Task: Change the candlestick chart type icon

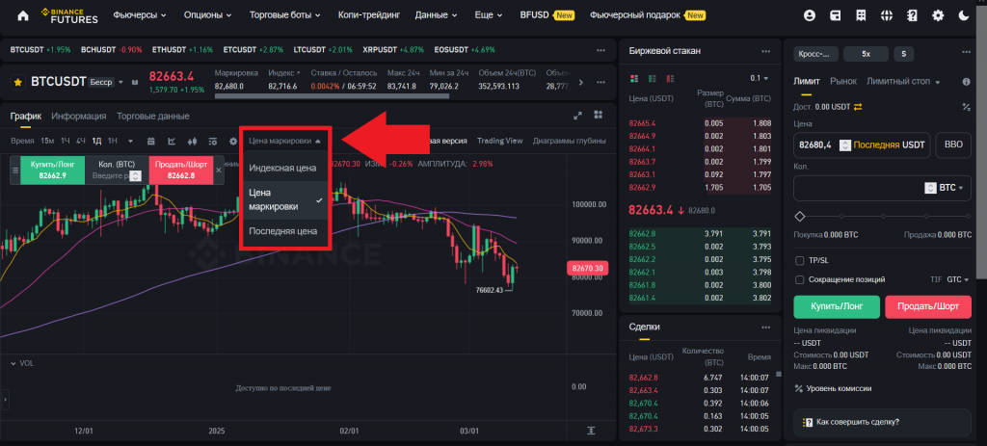Action: click(192, 141)
